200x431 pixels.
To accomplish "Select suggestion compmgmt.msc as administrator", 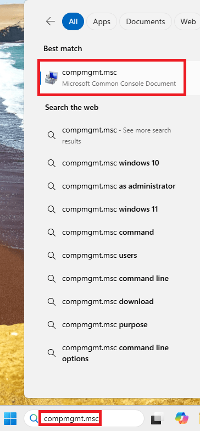I will pyautogui.click(x=119, y=186).
